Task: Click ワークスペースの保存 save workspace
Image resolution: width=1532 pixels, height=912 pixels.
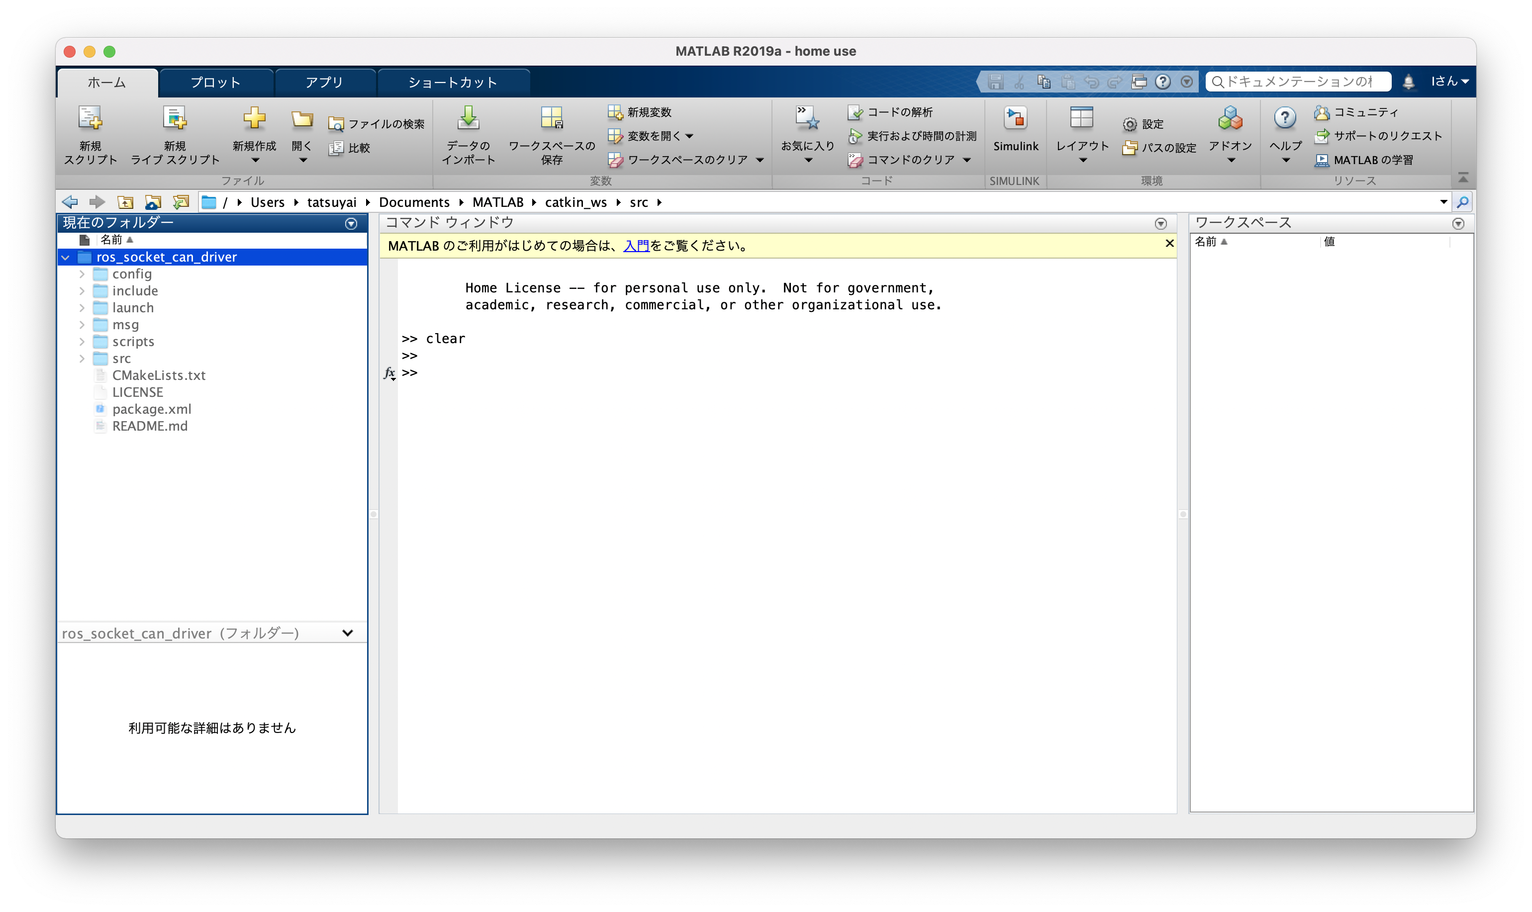Action: [552, 135]
